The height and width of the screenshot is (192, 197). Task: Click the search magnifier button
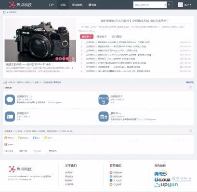(169, 5)
